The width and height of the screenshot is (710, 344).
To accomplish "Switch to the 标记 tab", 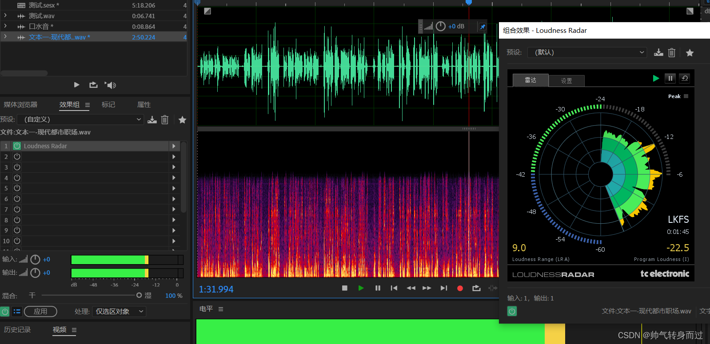I will click(x=108, y=105).
